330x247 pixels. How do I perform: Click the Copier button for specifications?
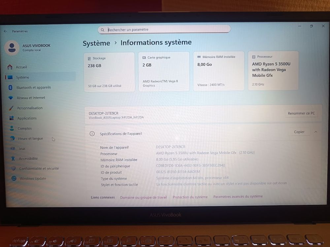[299, 132]
